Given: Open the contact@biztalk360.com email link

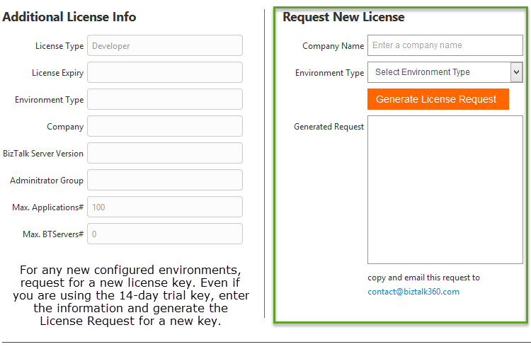Looking at the screenshot, I should [x=413, y=292].
